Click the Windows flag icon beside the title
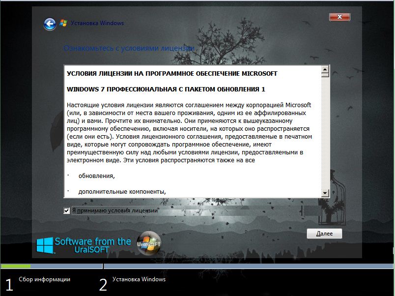Image resolution: width=395 pixels, height=296 pixels. tap(63, 23)
